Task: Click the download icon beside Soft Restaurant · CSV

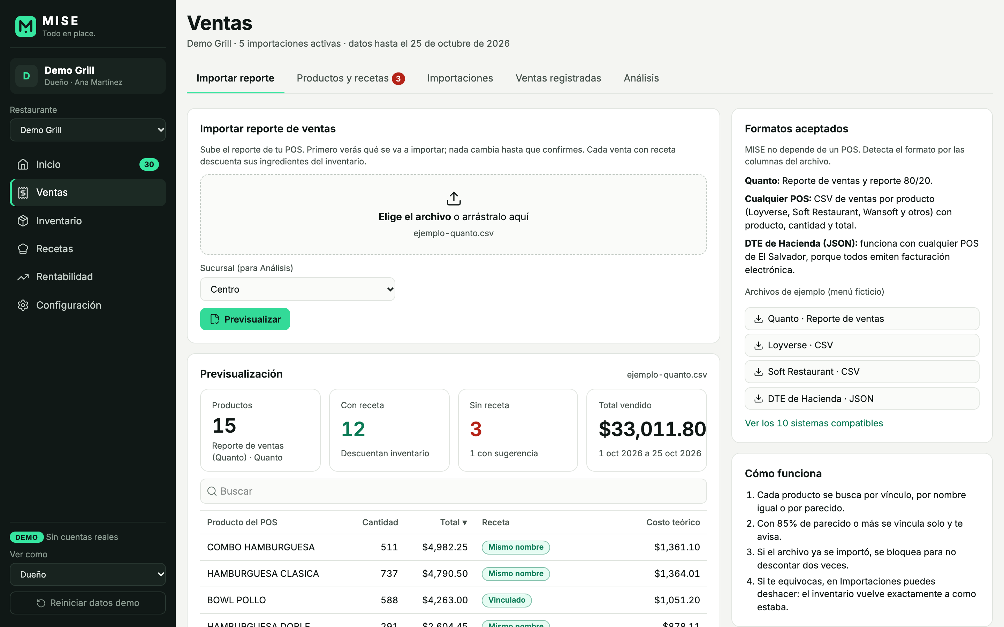Action: click(x=758, y=372)
